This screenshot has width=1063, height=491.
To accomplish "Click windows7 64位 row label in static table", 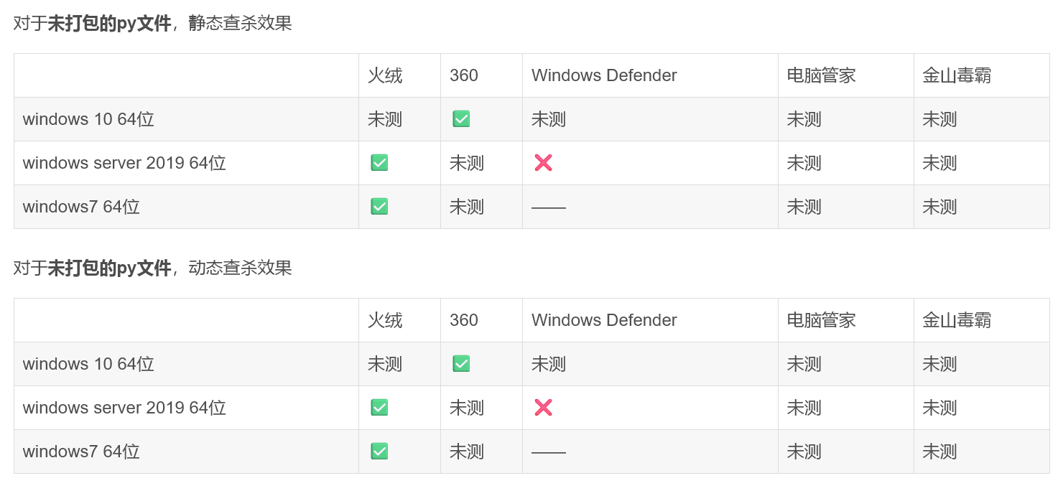I will tap(81, 207).
